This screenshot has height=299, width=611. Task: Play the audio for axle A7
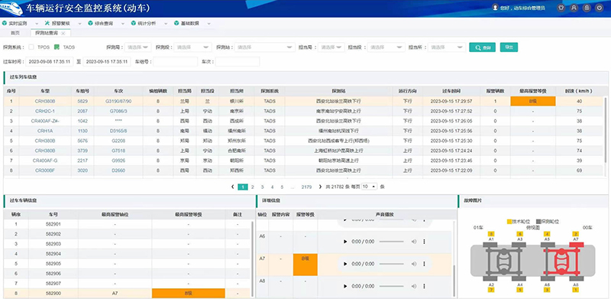[x=345, y=264]
